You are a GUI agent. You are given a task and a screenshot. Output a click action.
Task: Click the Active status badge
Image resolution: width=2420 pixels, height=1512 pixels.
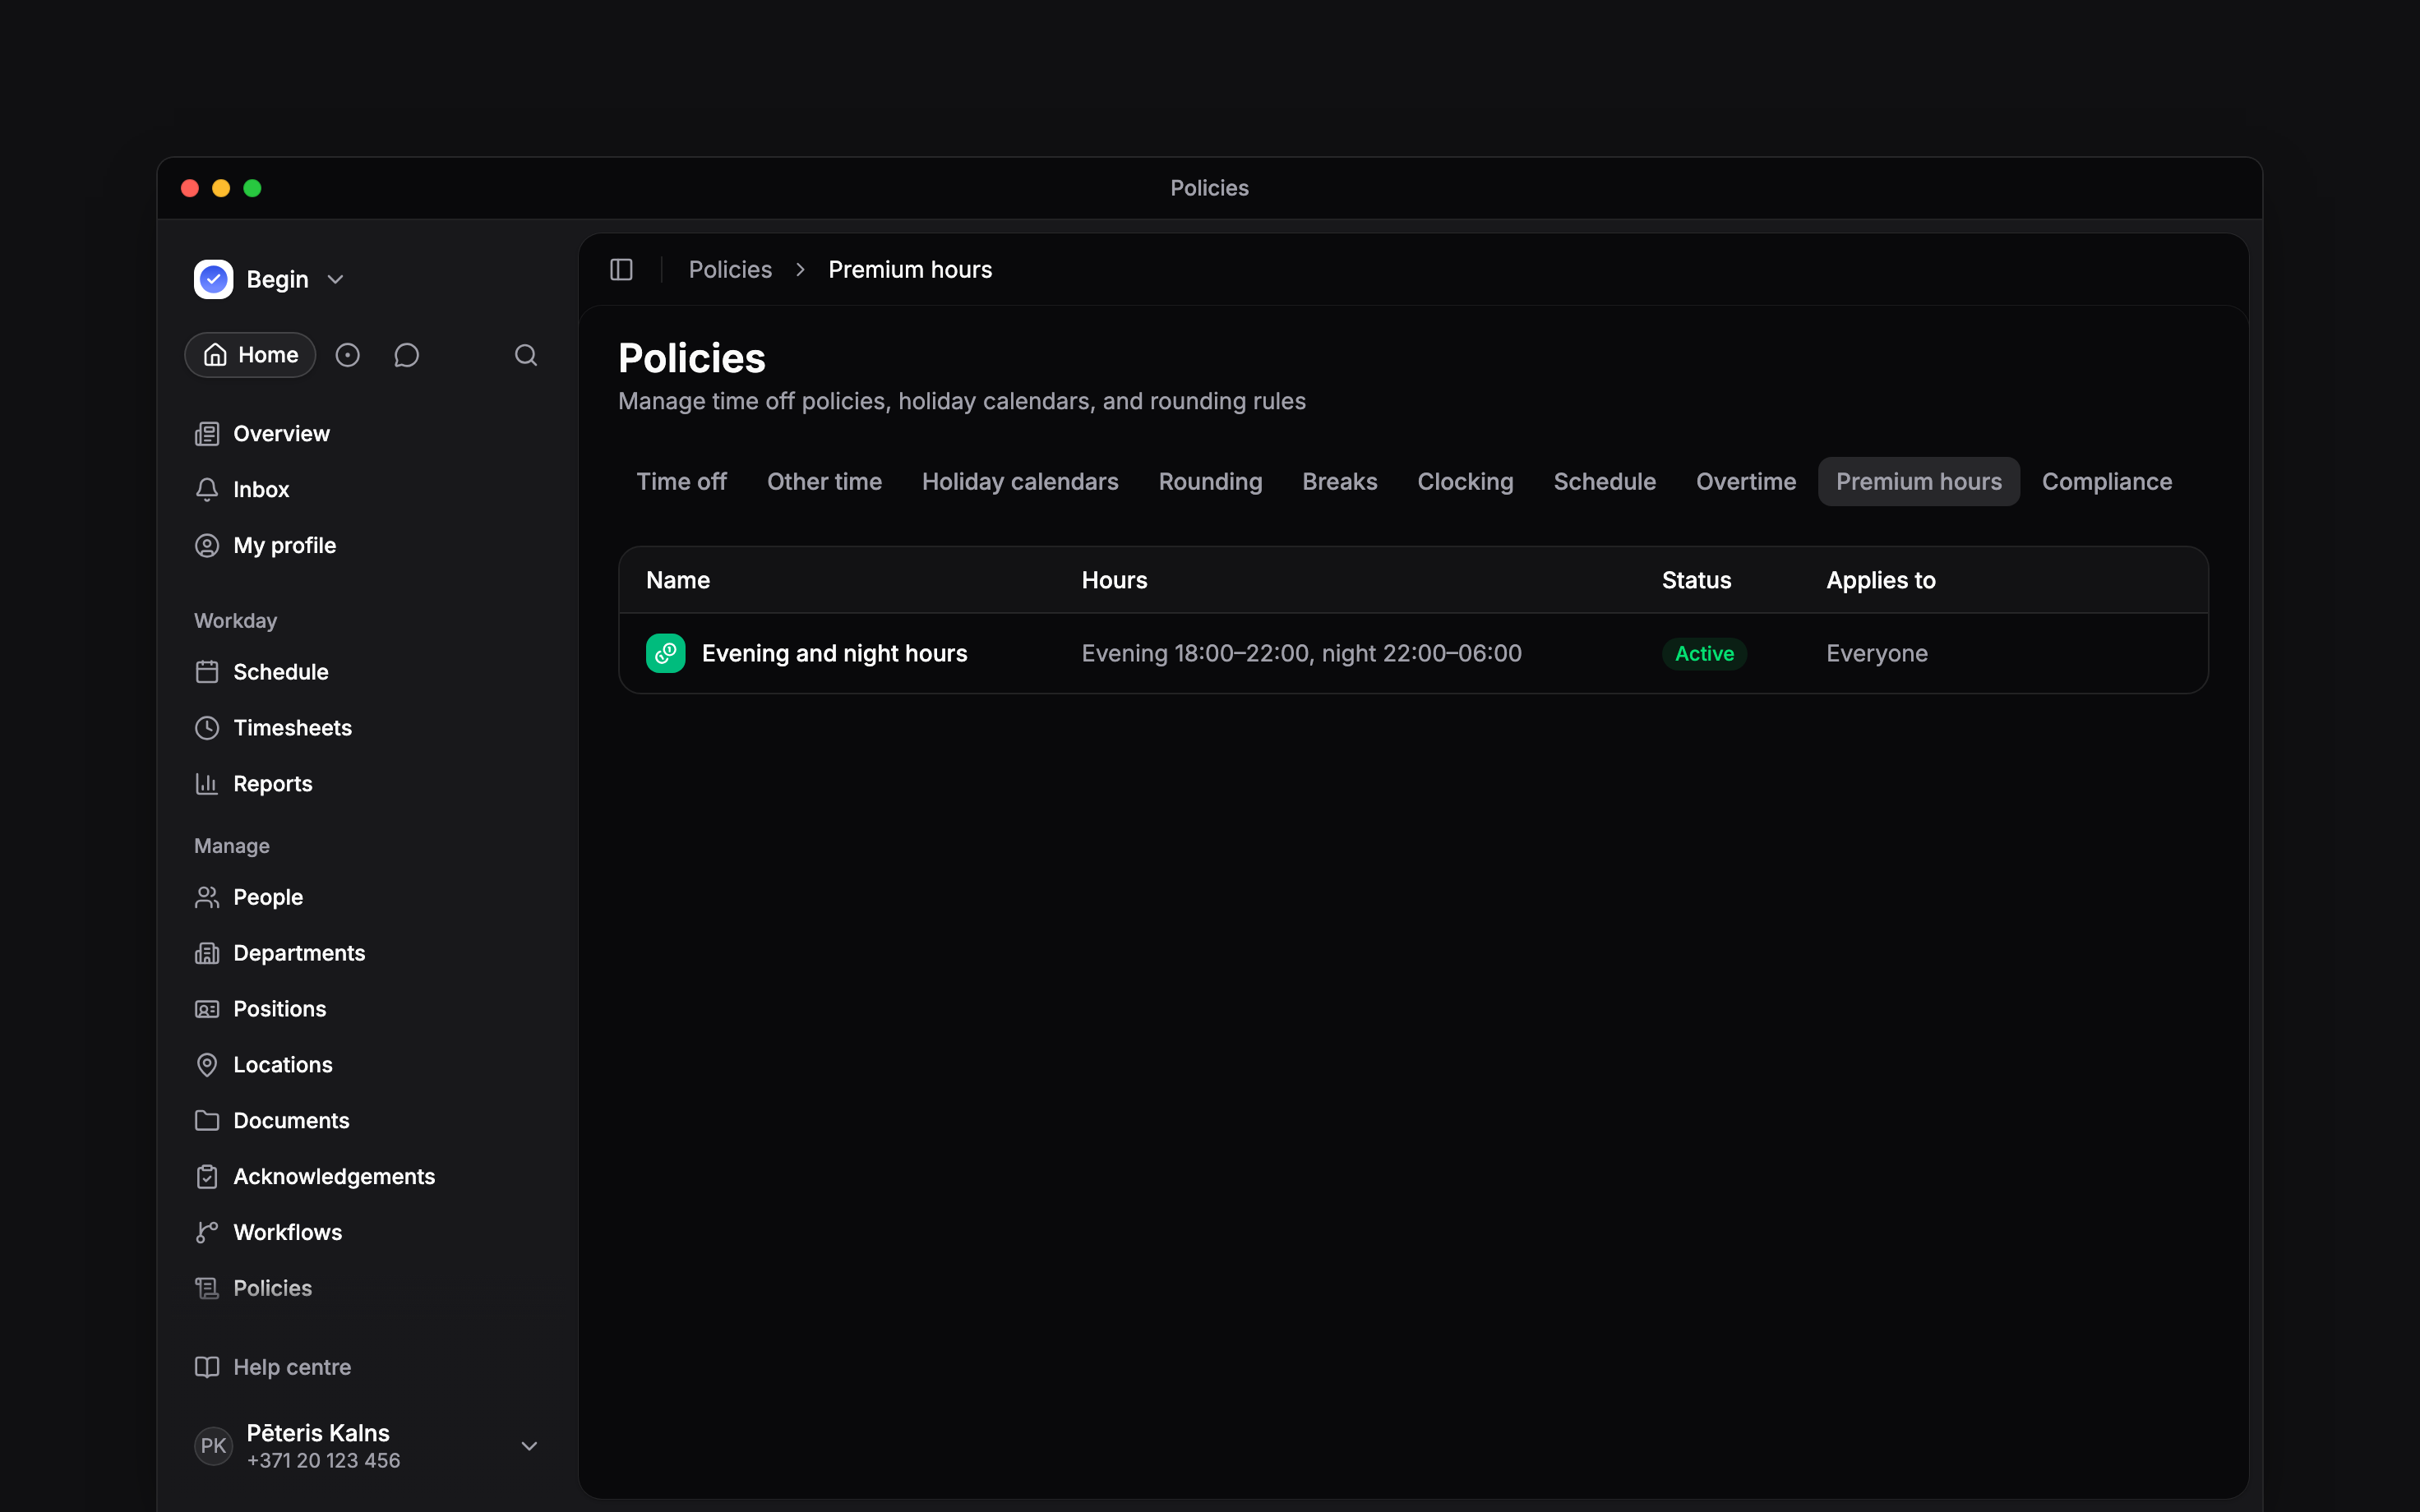1704,654
